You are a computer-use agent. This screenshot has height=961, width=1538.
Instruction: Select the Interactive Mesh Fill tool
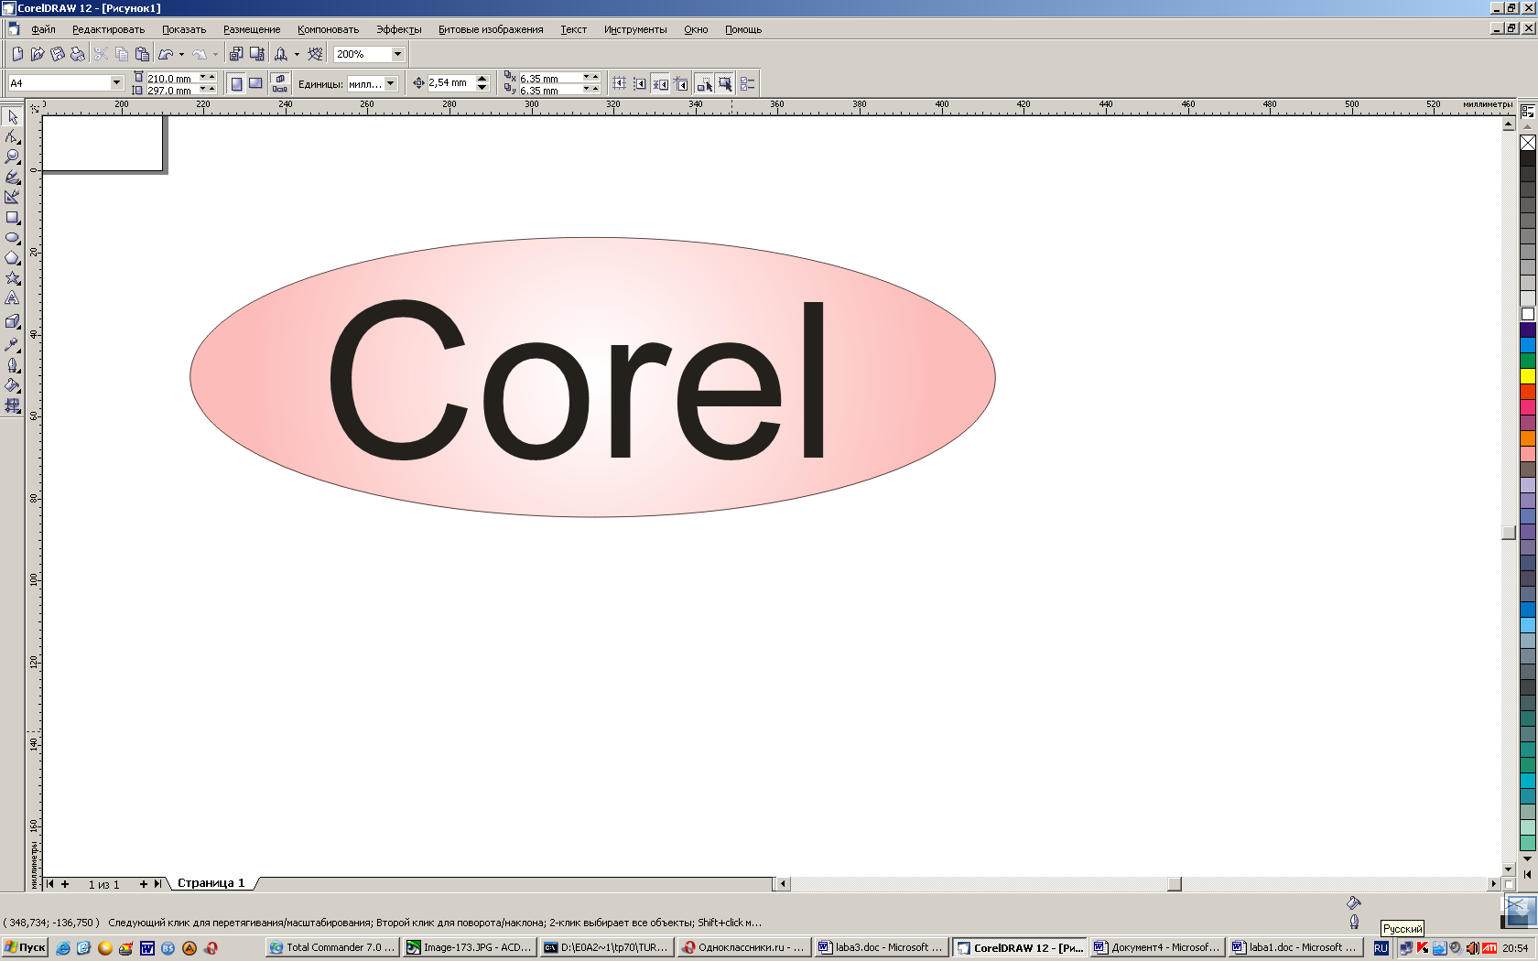tap(13, 405)
